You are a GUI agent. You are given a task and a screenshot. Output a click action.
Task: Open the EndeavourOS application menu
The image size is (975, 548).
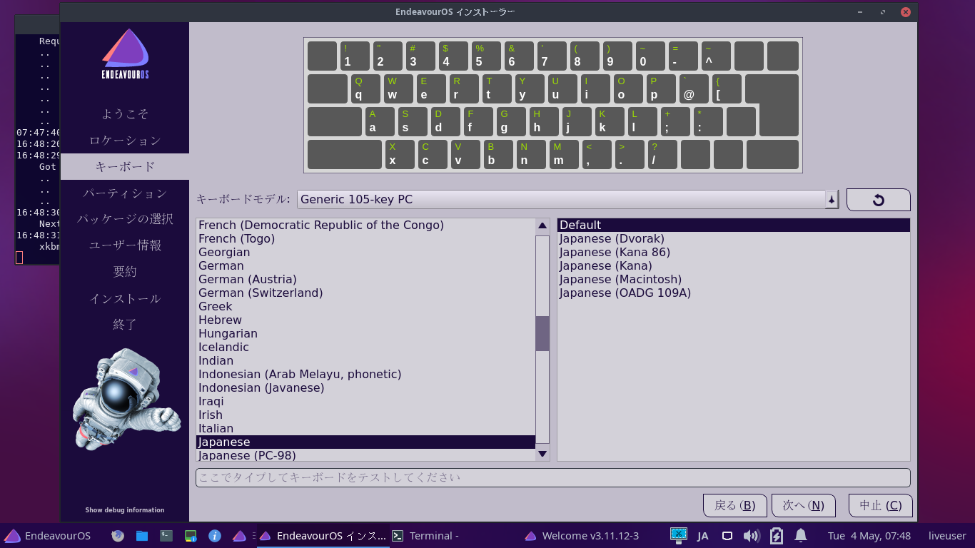[48, 536]
